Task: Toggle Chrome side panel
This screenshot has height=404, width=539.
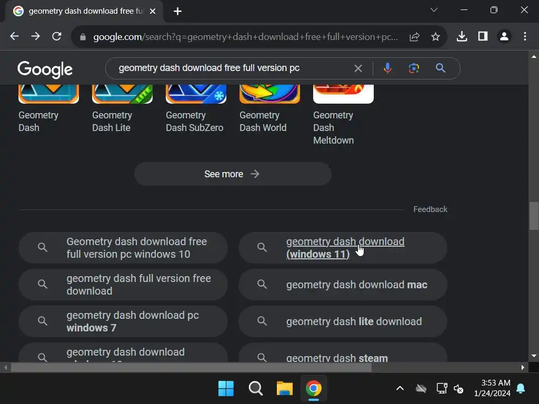Action: (x=483, y=36)
